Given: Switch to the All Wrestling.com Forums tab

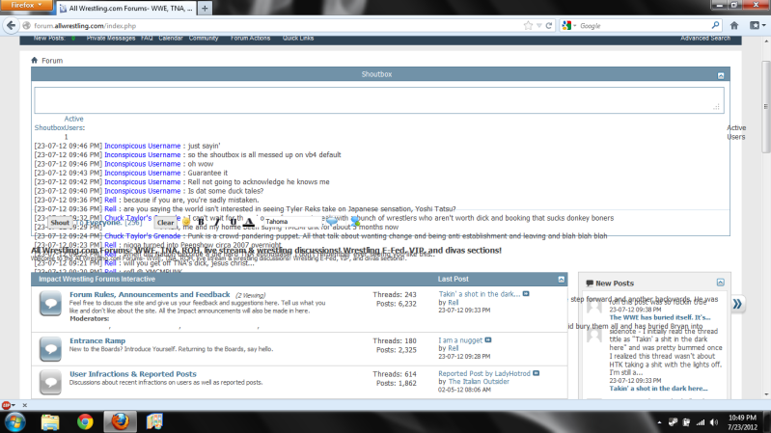Looking at the screenshot, I should (125, 9).
